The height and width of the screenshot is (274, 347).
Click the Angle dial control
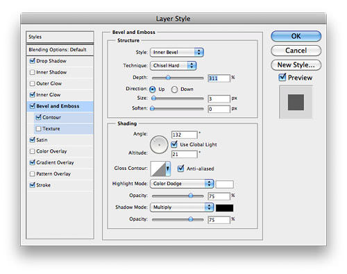click(159, 145)
